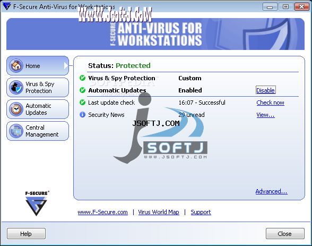
Task: Click the 'Custom' protection level text
Action: (190, 78)
